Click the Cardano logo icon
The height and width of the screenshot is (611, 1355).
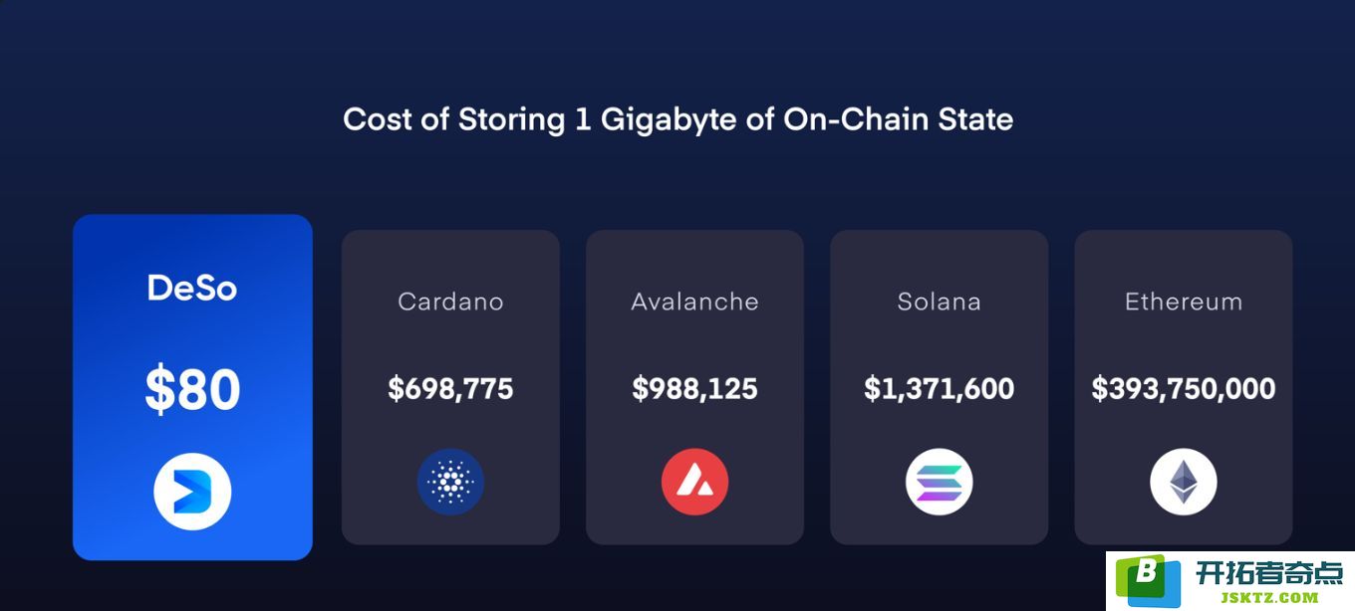pos(450,483)
